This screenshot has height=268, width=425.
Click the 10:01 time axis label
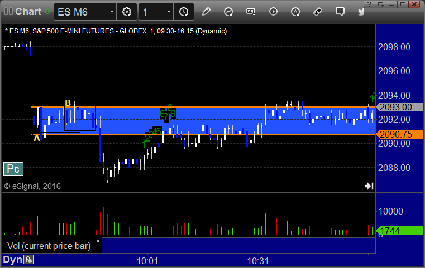pos(147,261)
